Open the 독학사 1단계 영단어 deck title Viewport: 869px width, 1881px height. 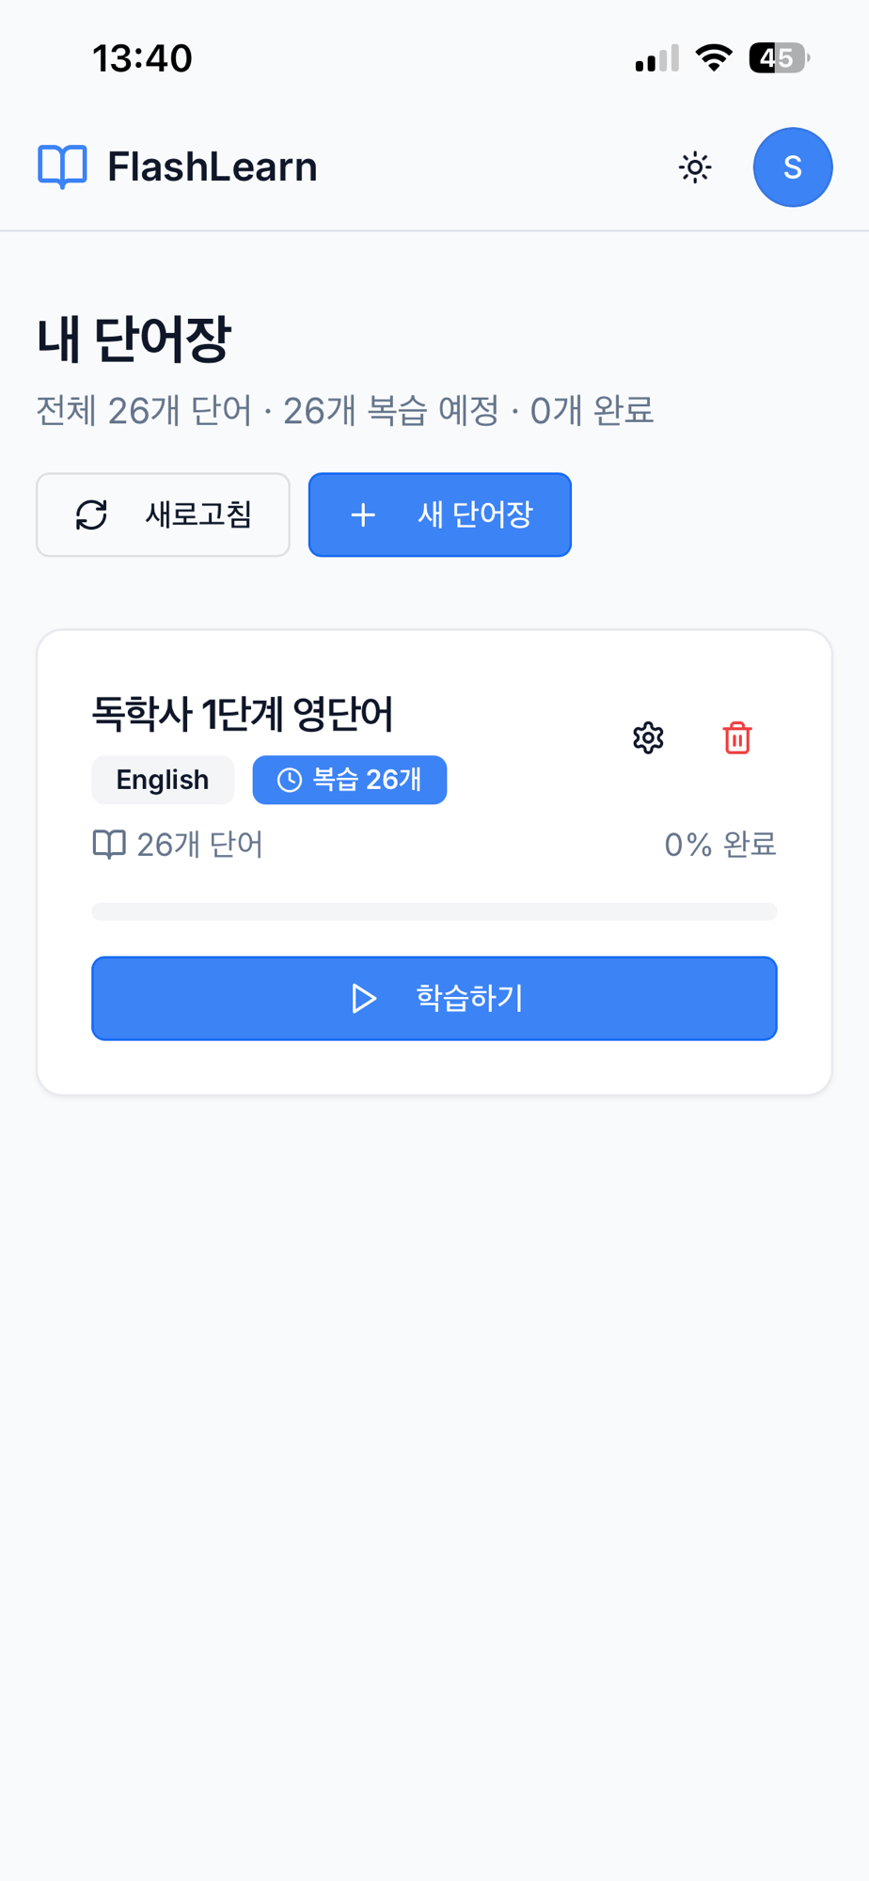242,714
